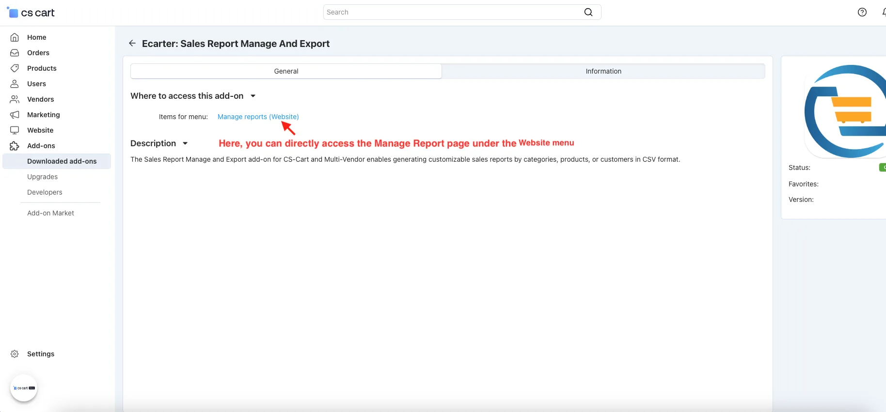Switch to the General tab

[x=286, y=71]
